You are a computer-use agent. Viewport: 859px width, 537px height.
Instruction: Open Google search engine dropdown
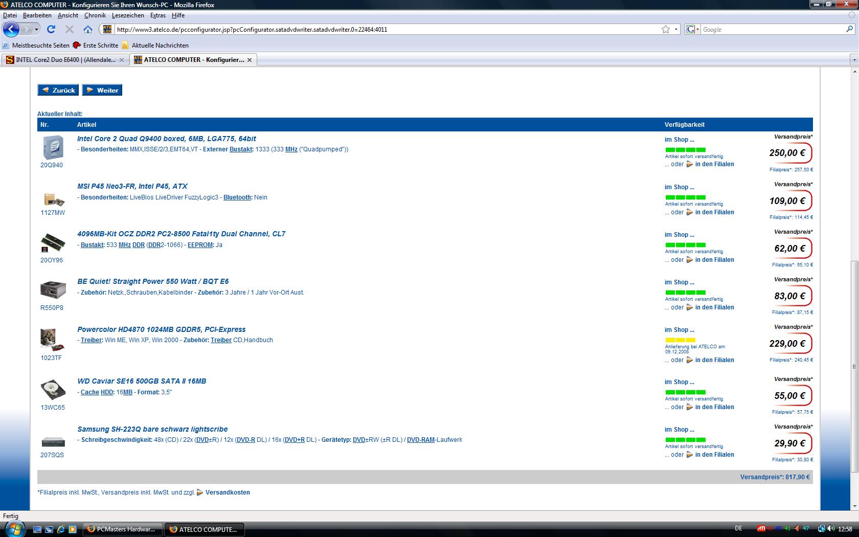tap(692, 29)
